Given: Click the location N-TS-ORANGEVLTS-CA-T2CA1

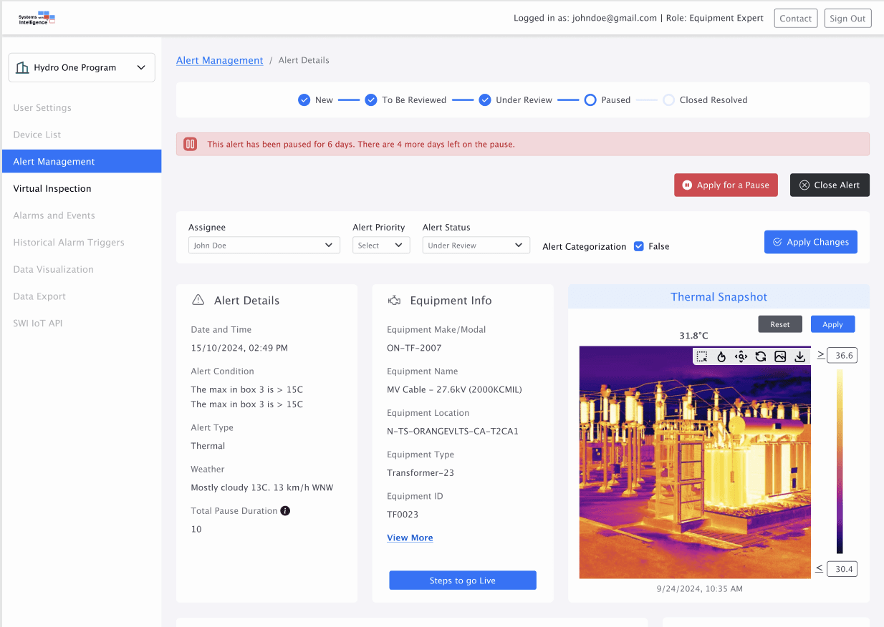Looking at the screenshot, I should tap(453, 432).
